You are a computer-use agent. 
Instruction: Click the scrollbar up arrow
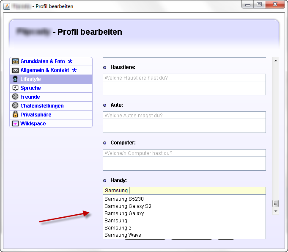[x=276, y=61]
